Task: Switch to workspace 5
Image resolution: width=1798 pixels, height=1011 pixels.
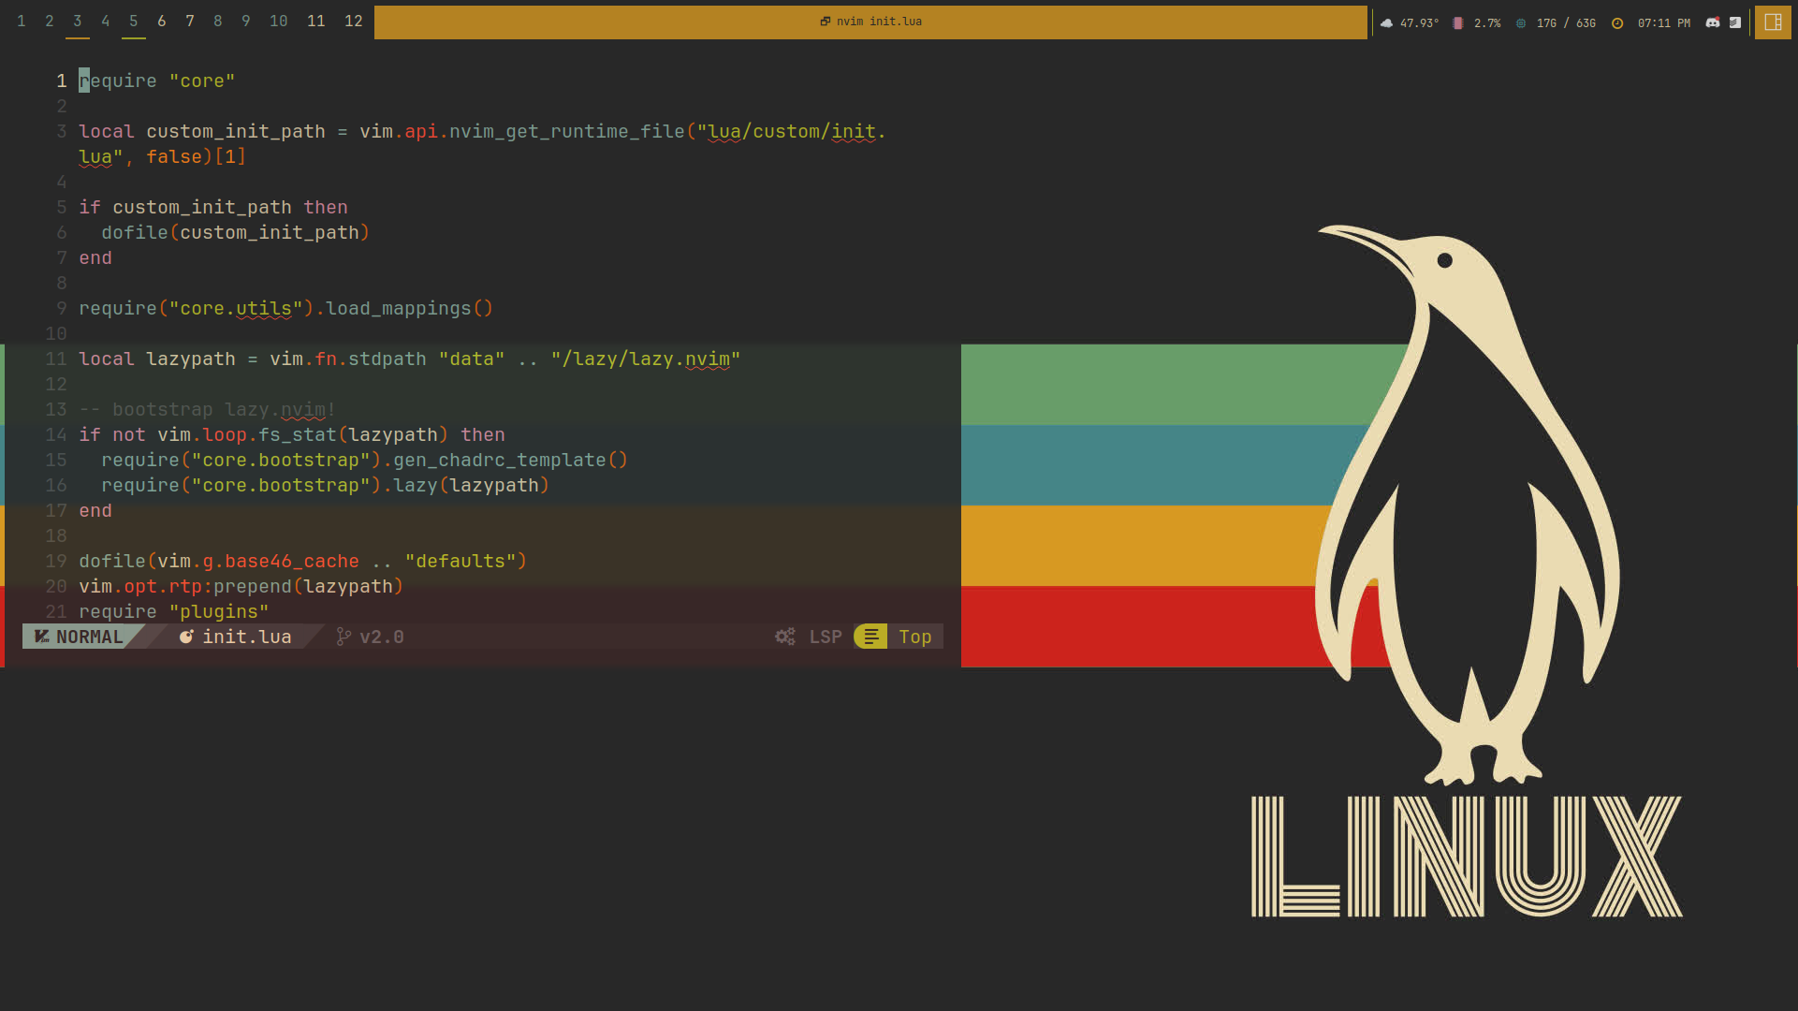Action: tap(134, 21)
